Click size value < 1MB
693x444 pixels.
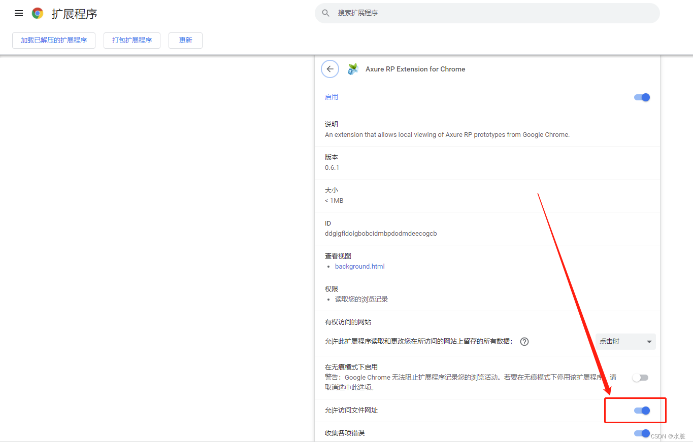coord(334,201)
